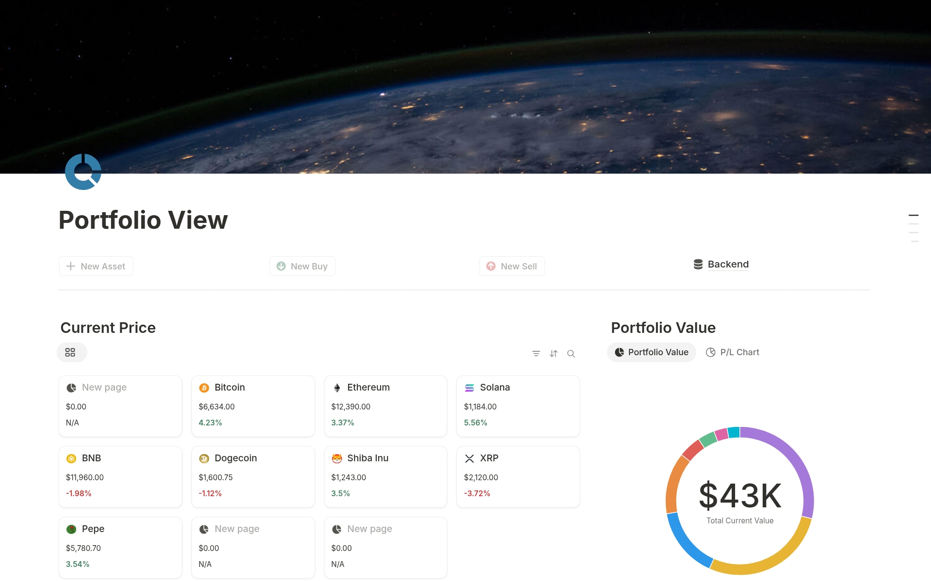Click the XRP logo icon

coord(469,458)
